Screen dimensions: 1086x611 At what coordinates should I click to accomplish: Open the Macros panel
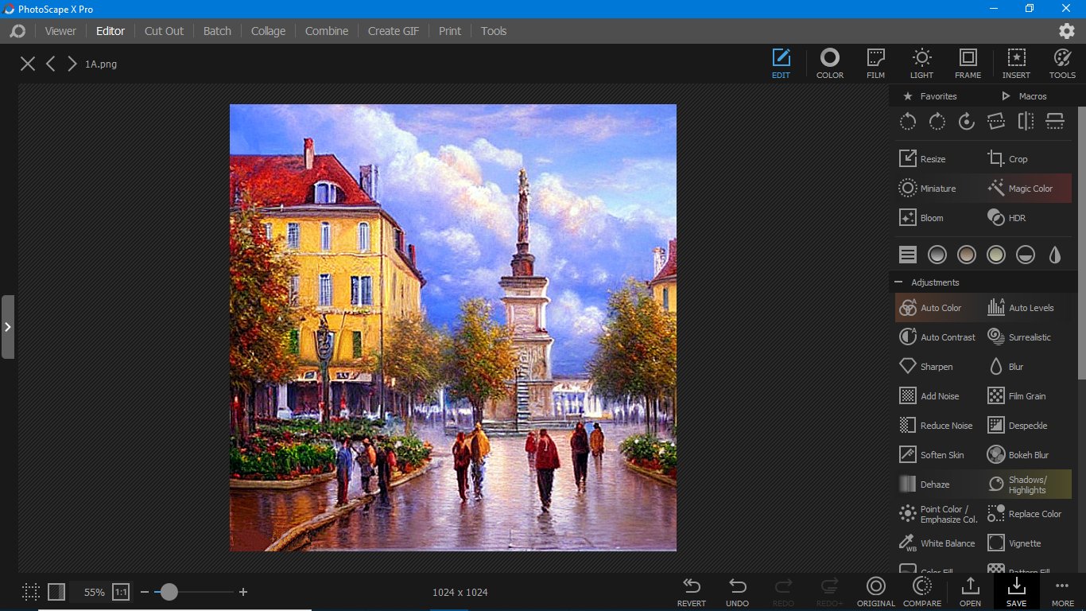coord(1025,96)
